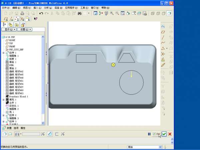Open the 视图 menu
200x150 pixels.
pos(27,8)
